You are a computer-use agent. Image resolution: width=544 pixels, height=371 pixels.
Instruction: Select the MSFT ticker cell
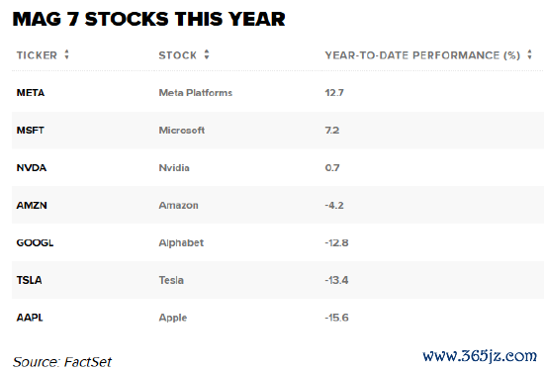[x=31, y=131]
